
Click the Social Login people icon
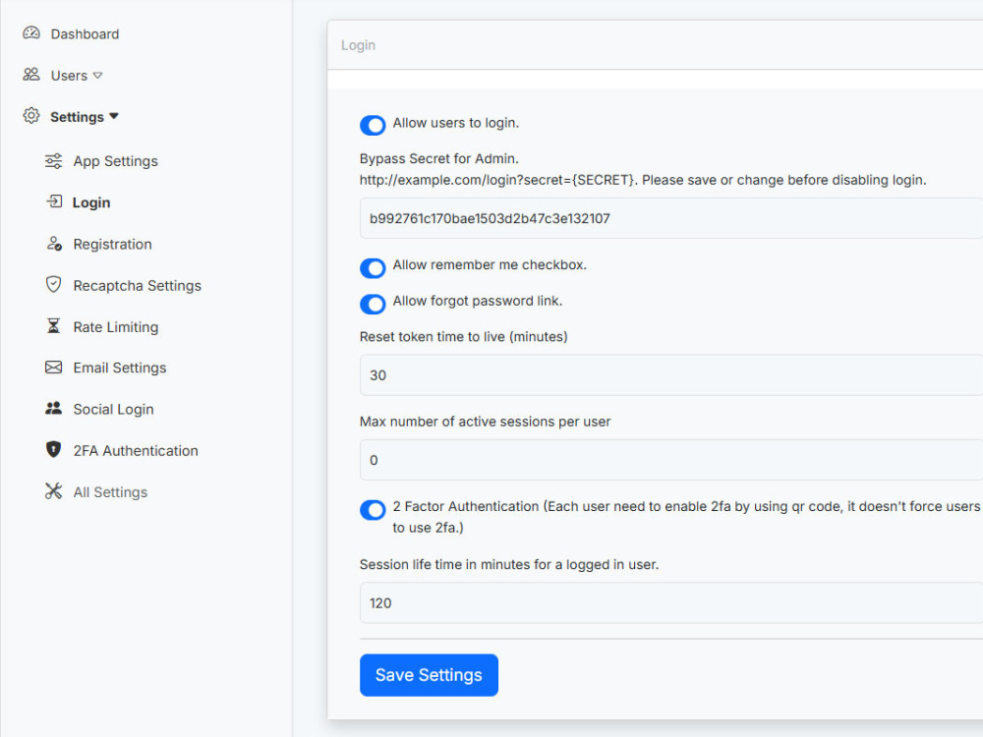(54, 409)
